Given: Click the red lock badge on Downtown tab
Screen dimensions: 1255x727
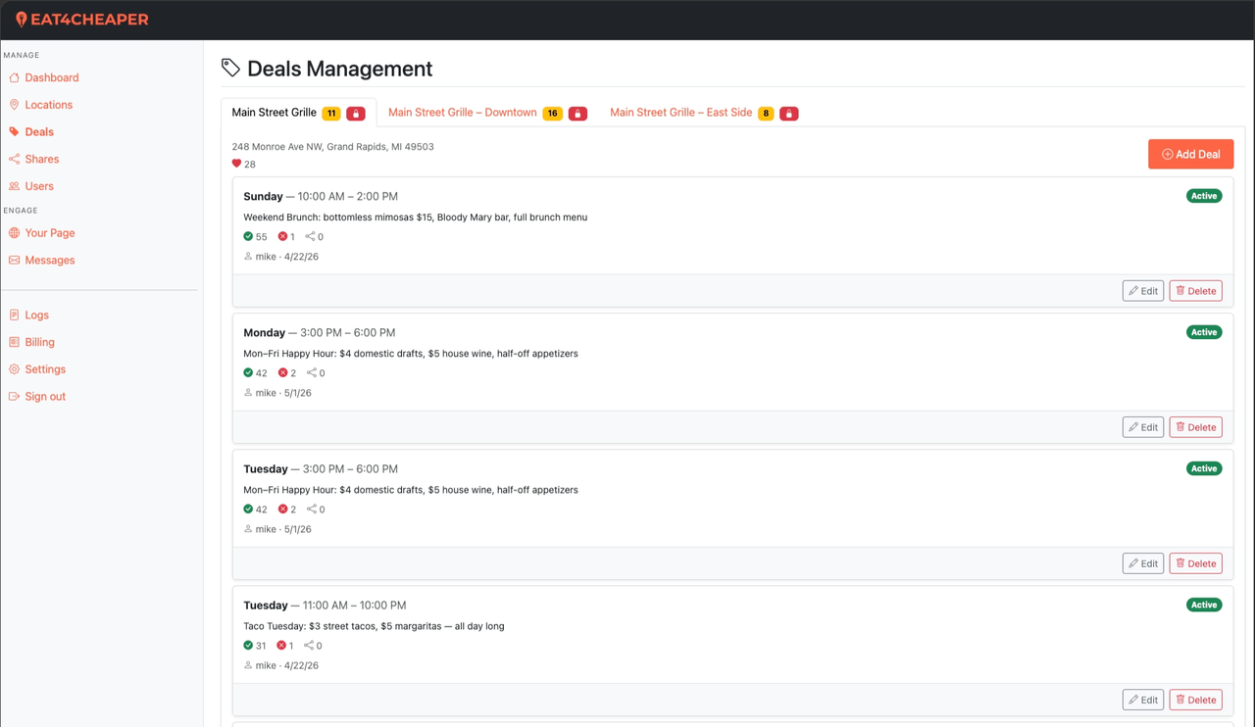Looking at the screenshot, I should pos(577,114).
